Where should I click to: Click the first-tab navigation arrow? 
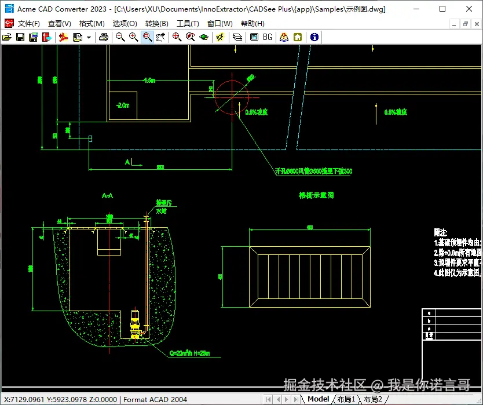click(x=268, y=399)
